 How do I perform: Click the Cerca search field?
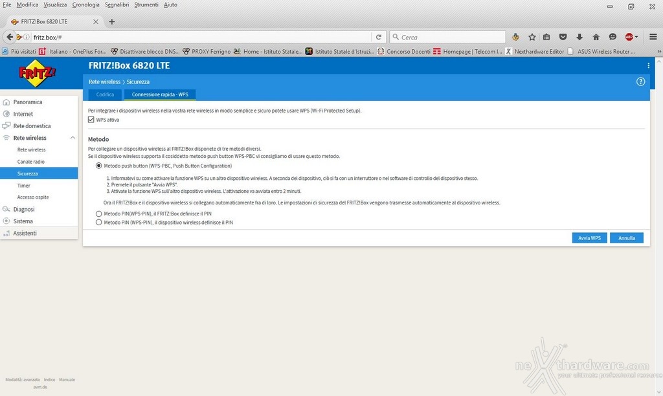[447, 37]
